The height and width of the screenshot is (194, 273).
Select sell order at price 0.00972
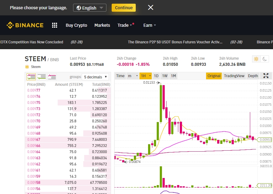tap(68, 115)
